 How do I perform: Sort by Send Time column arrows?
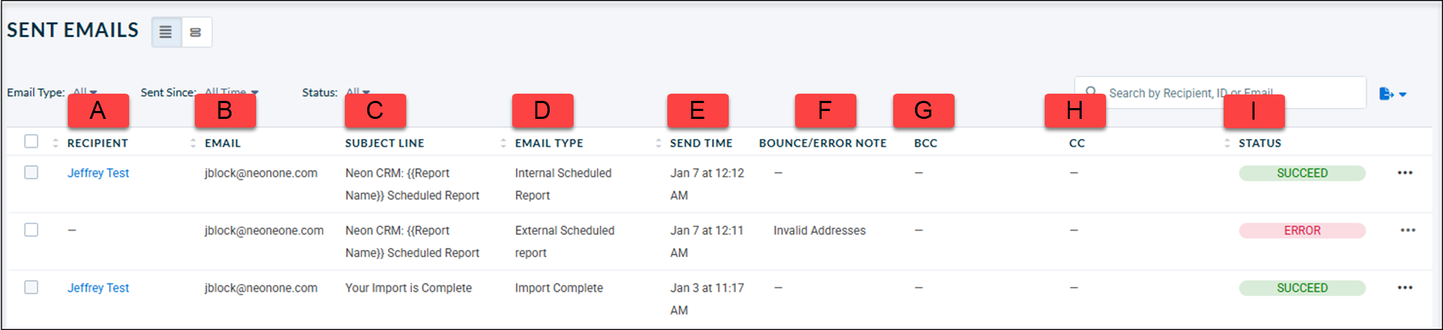pos(658,143)
